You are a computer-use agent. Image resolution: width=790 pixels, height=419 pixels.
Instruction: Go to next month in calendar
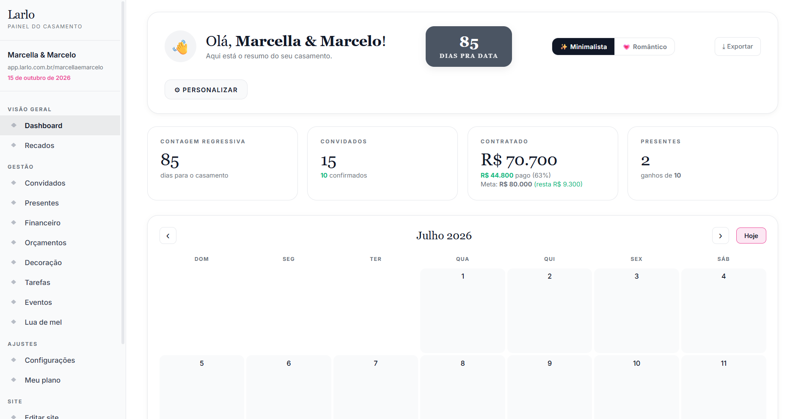[x=720, y=236]
